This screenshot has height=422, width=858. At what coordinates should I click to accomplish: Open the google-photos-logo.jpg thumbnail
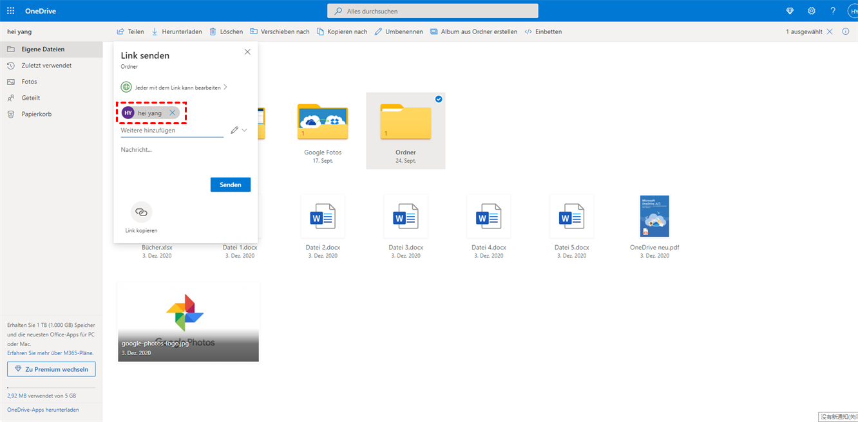188,322
